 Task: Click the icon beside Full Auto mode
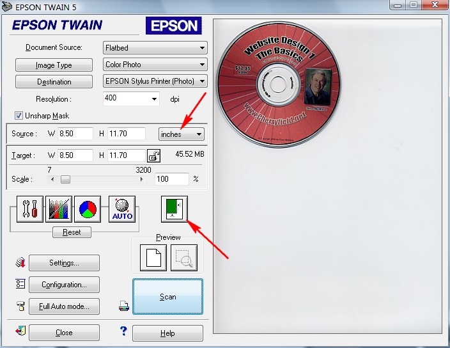20,306
